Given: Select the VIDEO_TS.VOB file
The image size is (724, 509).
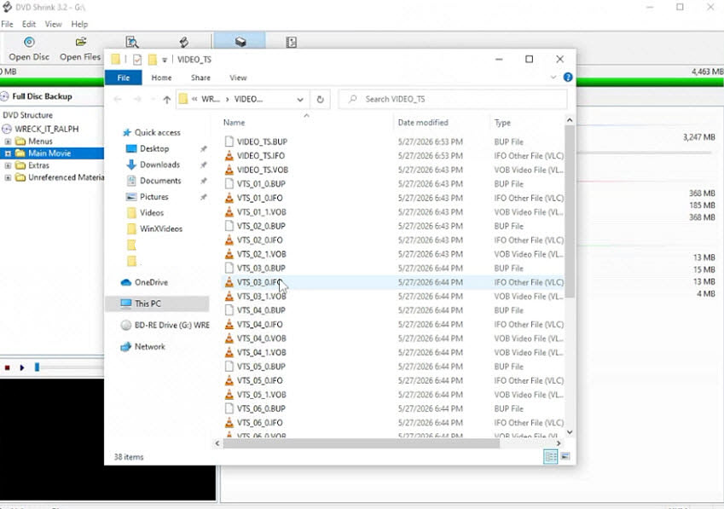Looking at the screenshot, I should point(263,170).
